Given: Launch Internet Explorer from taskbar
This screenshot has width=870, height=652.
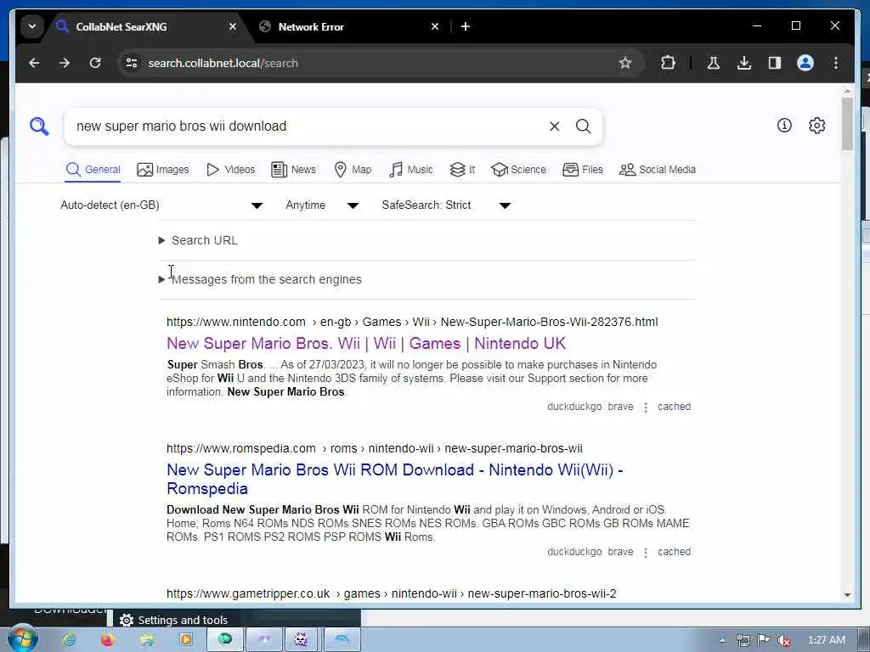Looking at the screenshot, I should point(69,640).
